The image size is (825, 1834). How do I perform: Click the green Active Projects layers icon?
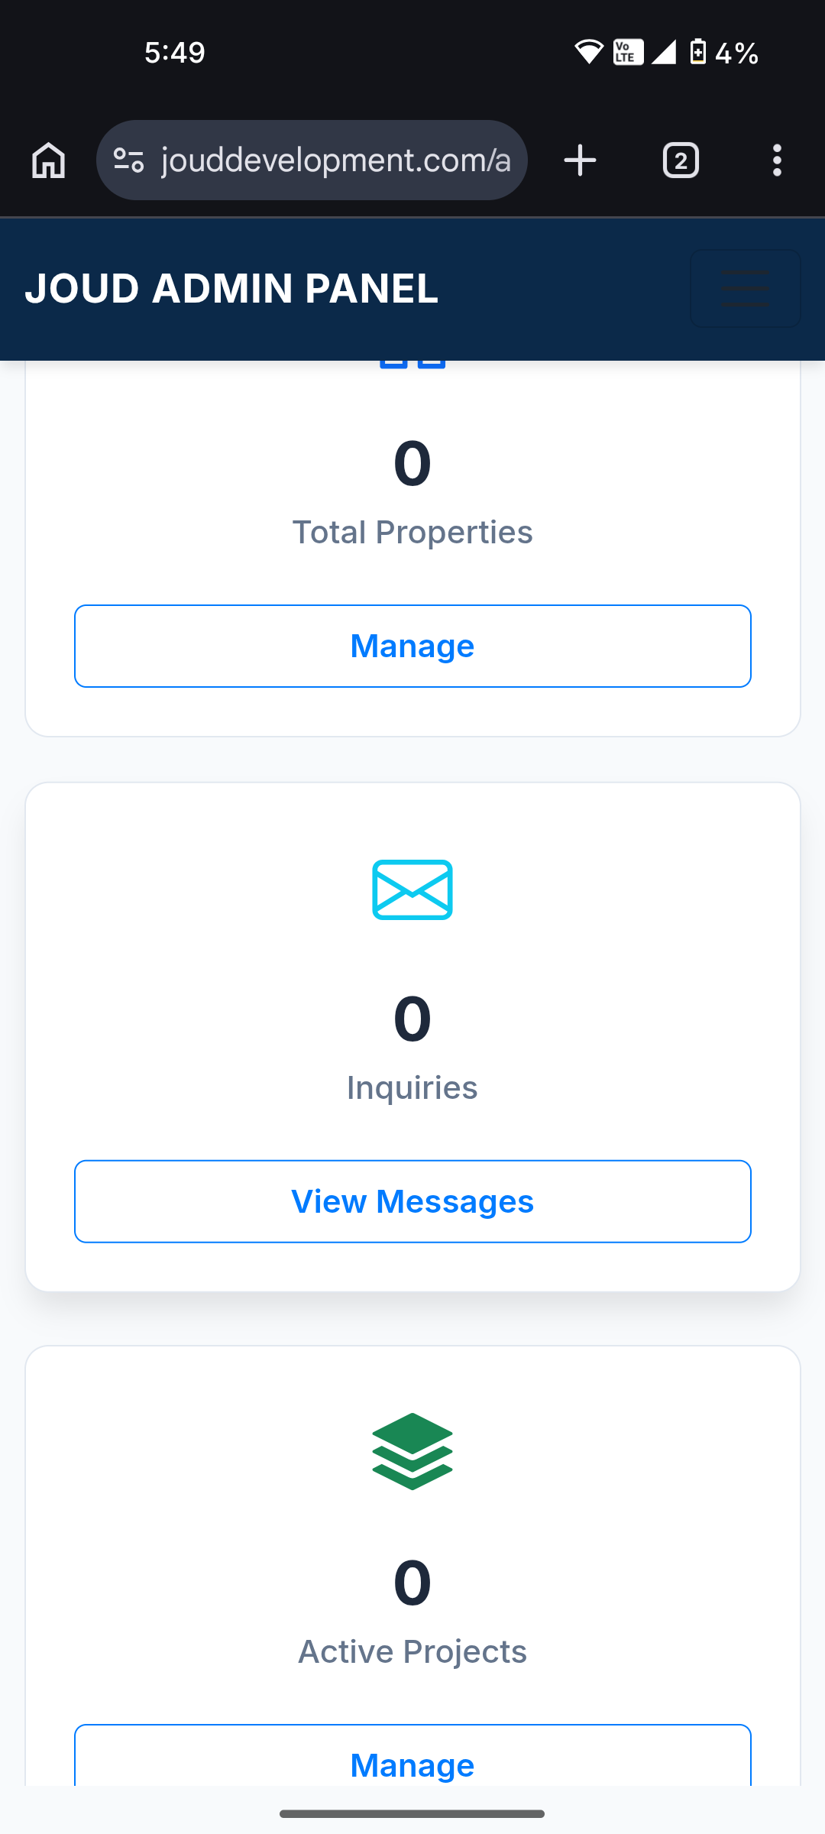click(x=412, y=1451)
